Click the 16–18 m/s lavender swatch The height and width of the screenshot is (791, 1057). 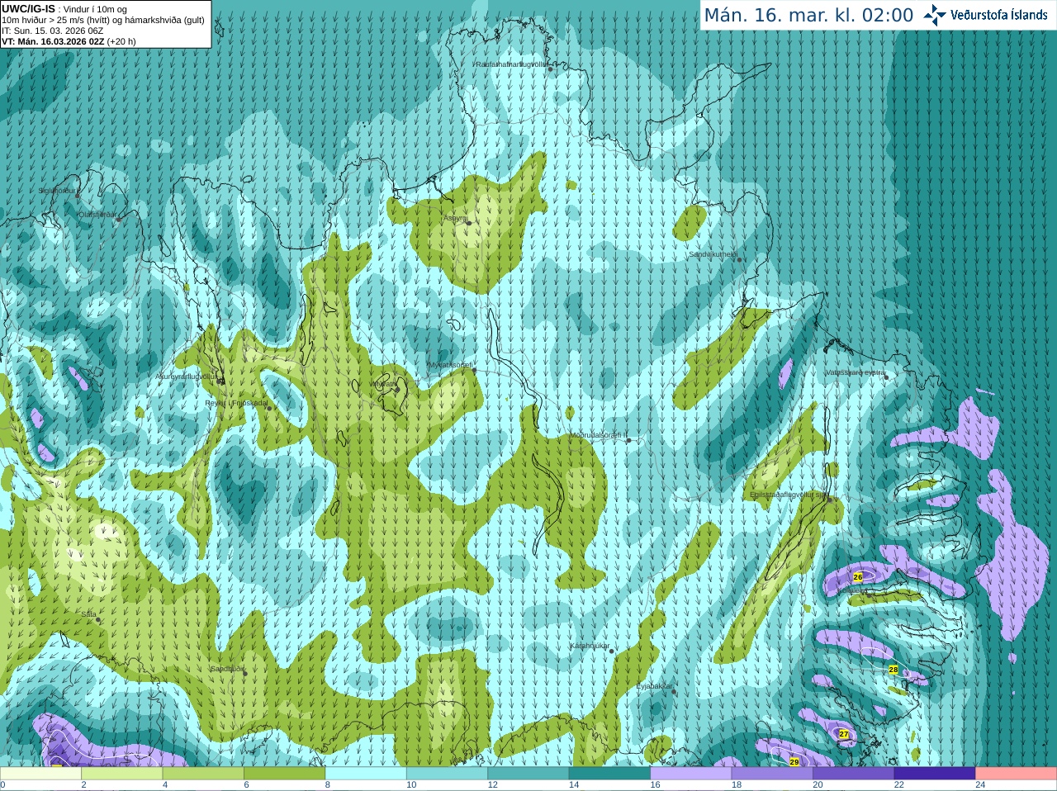[x=691, y=774]
